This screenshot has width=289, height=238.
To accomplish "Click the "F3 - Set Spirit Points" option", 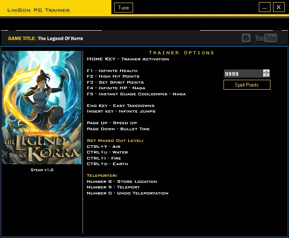I will [x=115, y=82].
